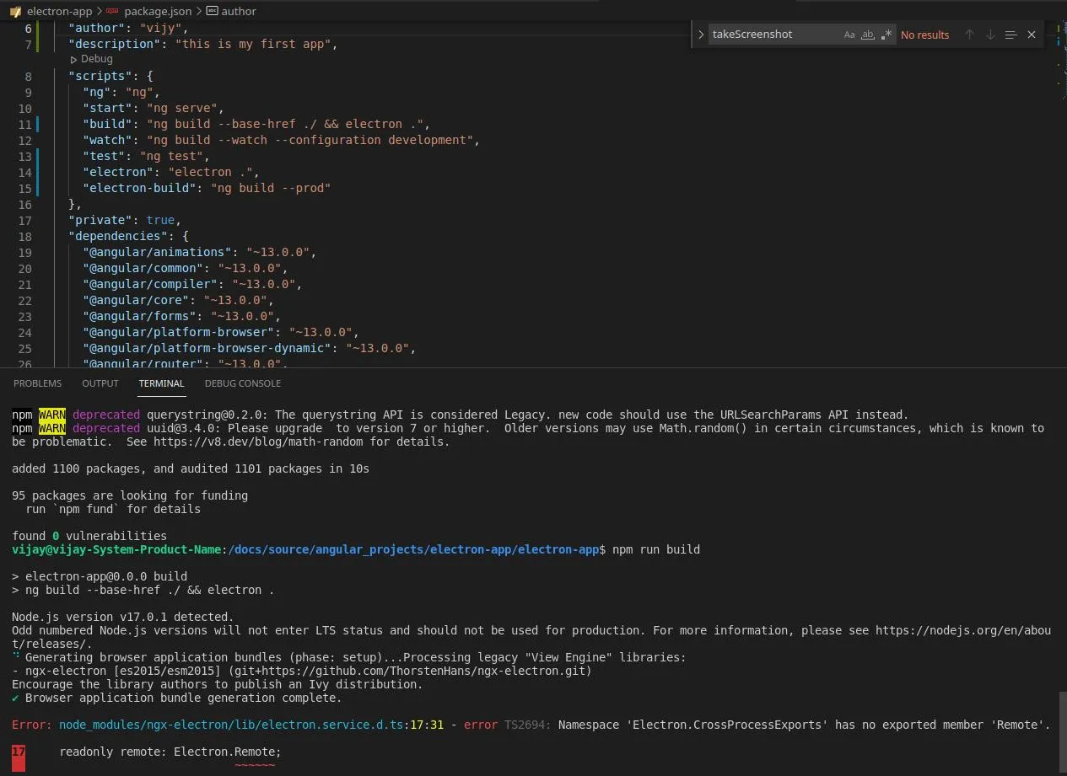The height and width of the screenshot is (776, 1067).
Task: Click line number 11 in the gutter
Action: 24,124
